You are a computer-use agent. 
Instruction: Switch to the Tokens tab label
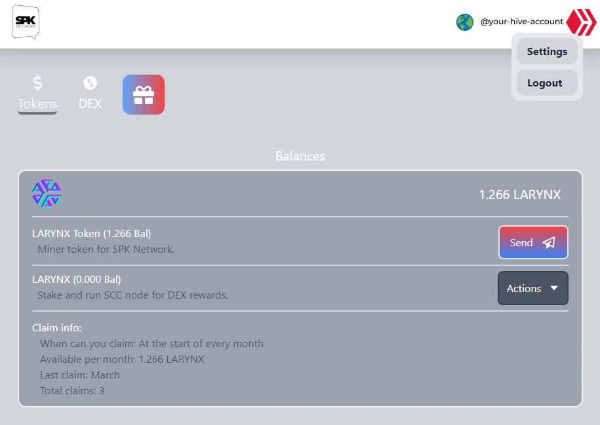(37, 103)
